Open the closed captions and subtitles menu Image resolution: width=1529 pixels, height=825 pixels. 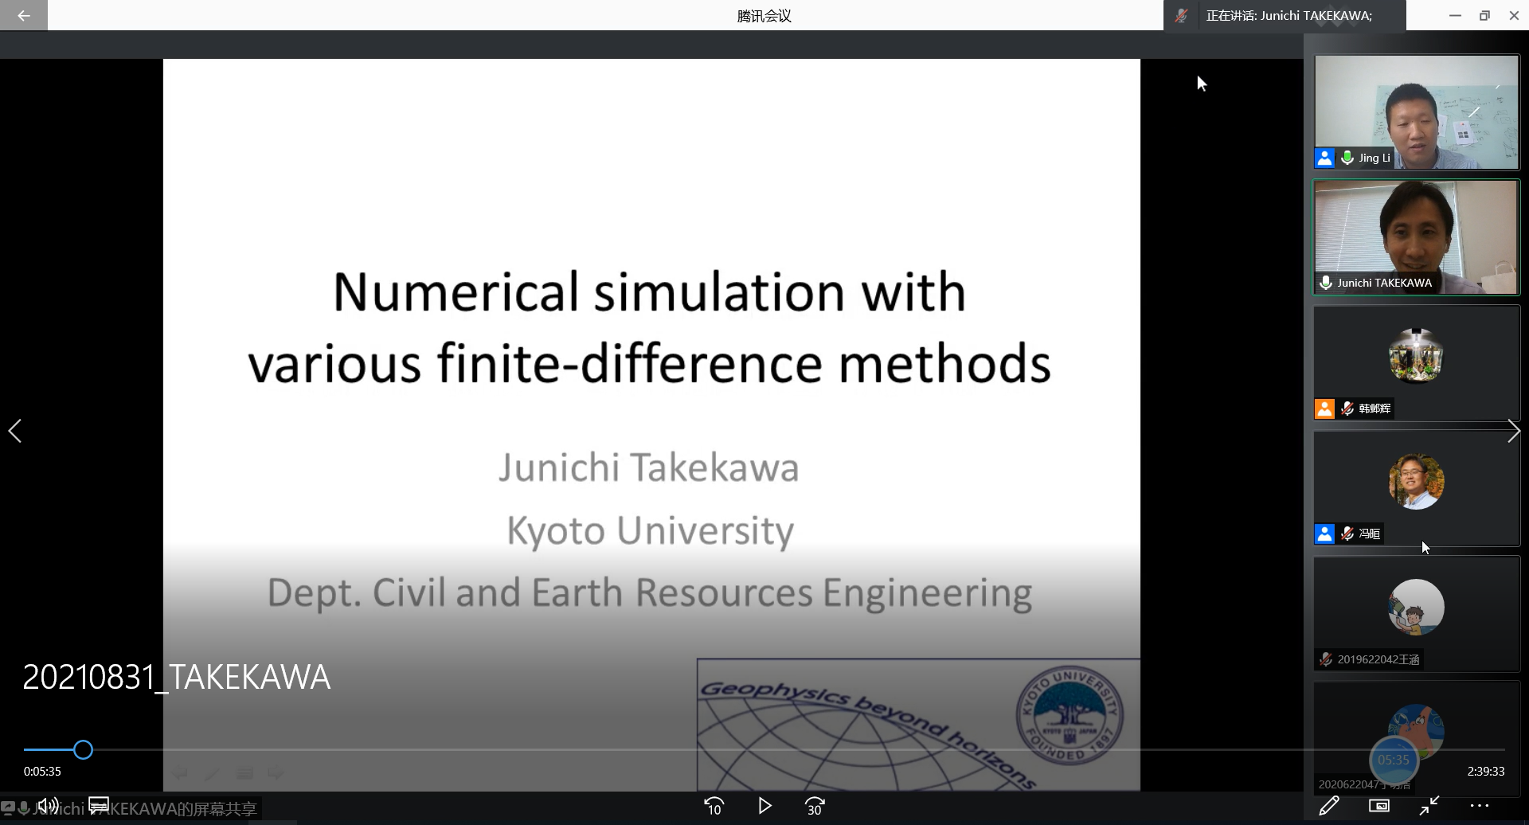click(99, 806)
